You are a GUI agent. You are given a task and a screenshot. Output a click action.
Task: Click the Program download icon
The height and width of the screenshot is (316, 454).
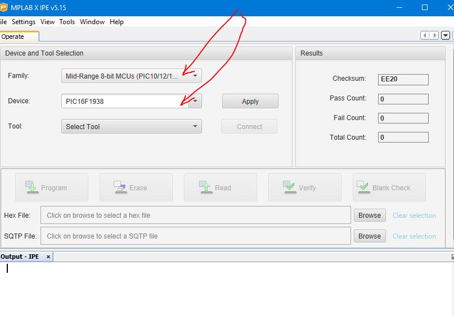(x=32, y=187)
